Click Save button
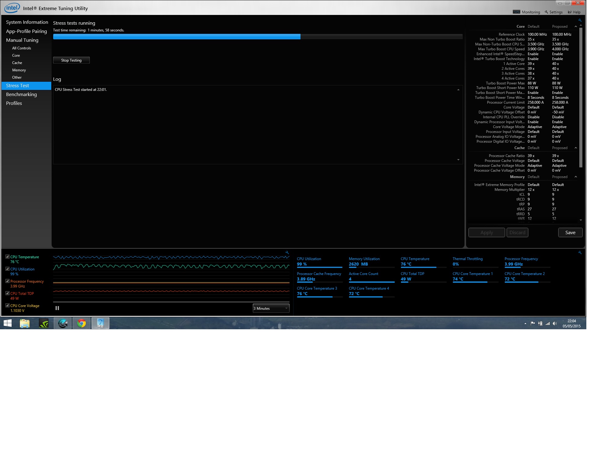The height and width of the screenshot is (450, 601). [x=570, y=233]
